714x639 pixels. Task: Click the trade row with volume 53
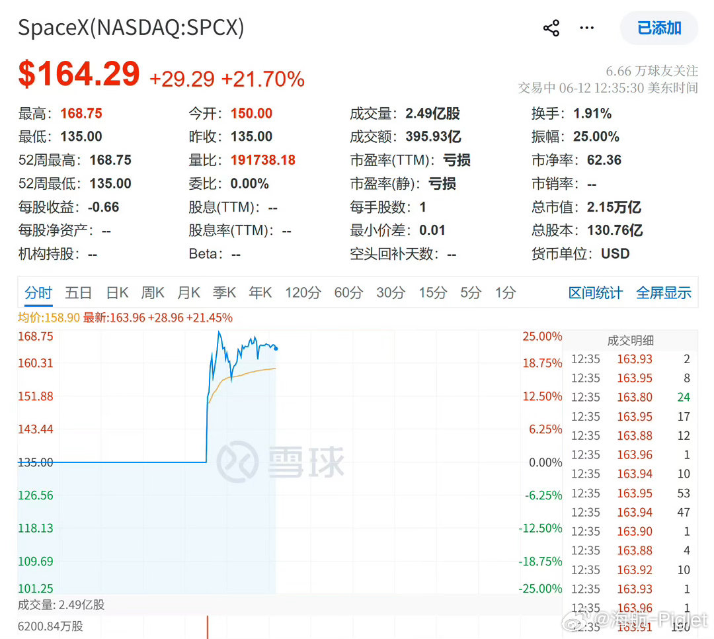631,493
